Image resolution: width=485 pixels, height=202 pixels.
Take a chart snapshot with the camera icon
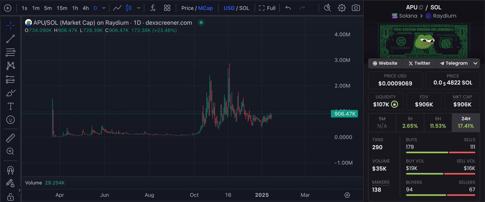coord(356,8)
